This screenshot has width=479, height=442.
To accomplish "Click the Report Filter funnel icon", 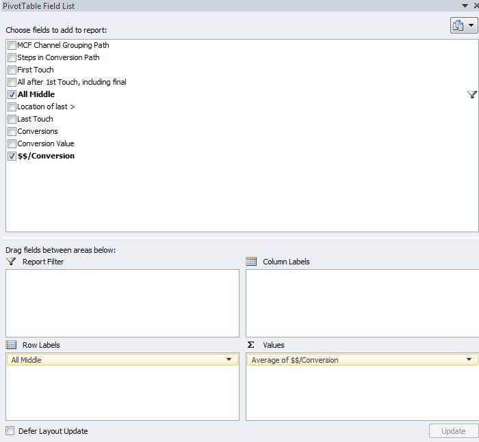I will [11, 262].
